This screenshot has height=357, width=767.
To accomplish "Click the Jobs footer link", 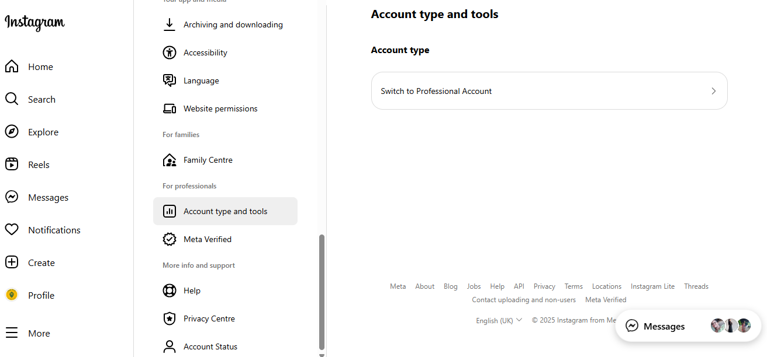I will (x=474, y=286).
